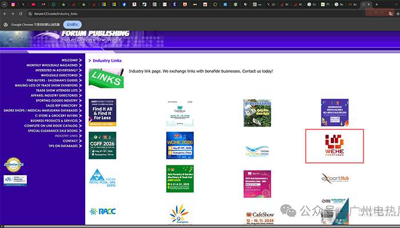Navigate to C-Store & Grocery Buyers
This screenshot has width=400, height=228.
56,116
